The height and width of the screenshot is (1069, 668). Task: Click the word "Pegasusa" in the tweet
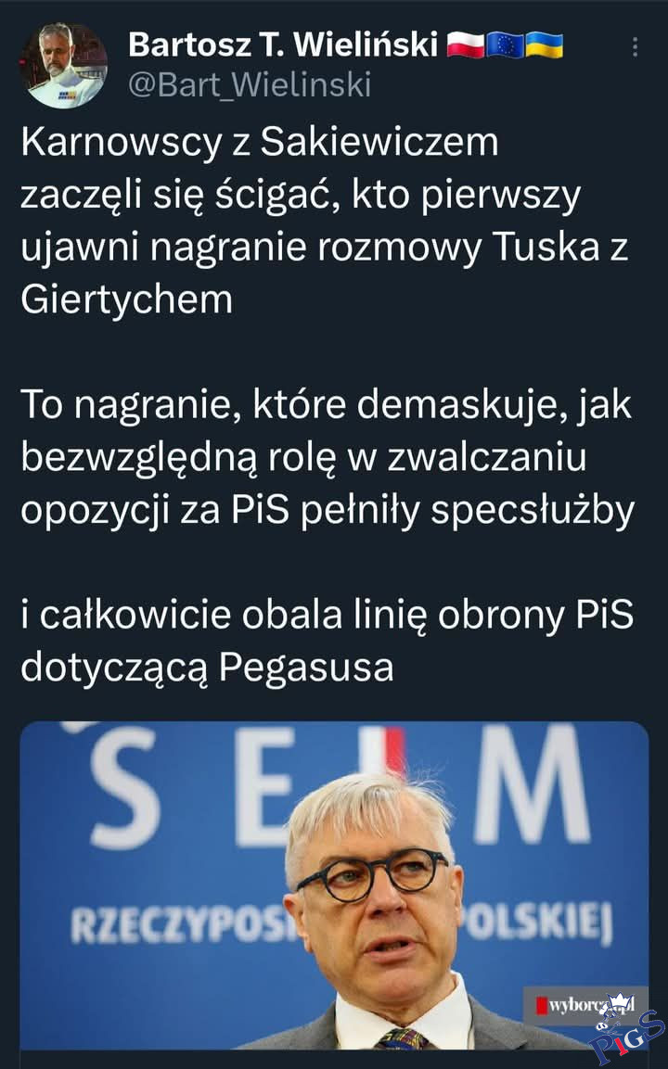pos(306,668)
